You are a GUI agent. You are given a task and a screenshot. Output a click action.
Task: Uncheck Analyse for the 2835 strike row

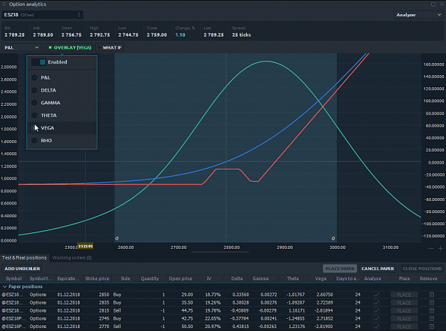click(x=376, y=303)
